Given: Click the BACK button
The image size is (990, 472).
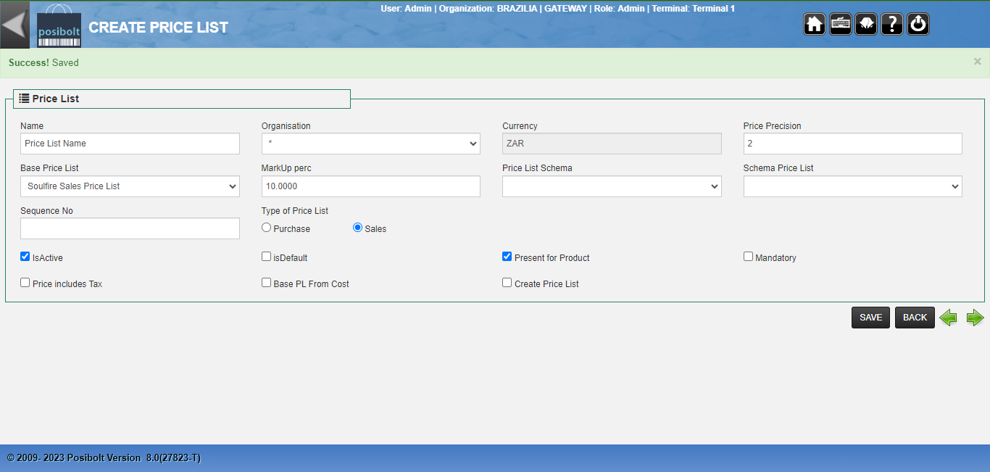Looking at the screenshot, I should click(915, 318).
